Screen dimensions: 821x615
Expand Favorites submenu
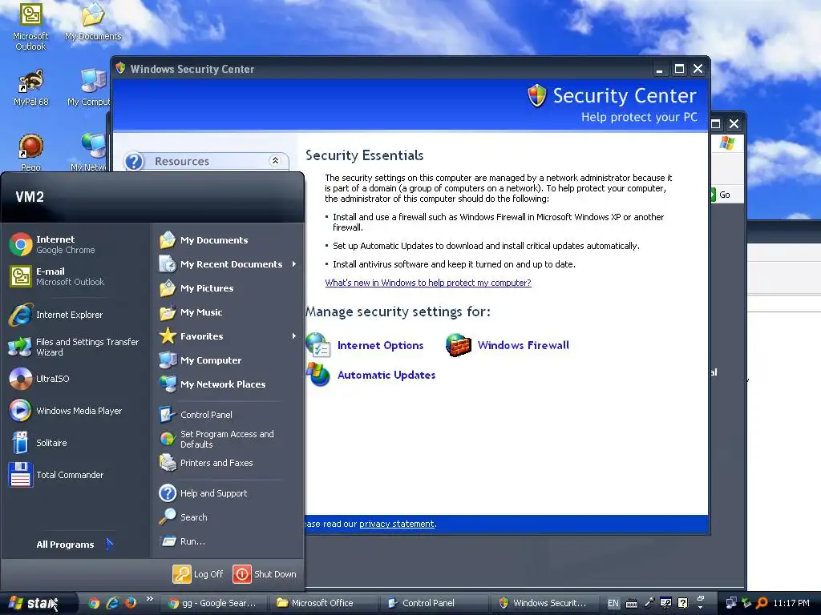[228, 336]
